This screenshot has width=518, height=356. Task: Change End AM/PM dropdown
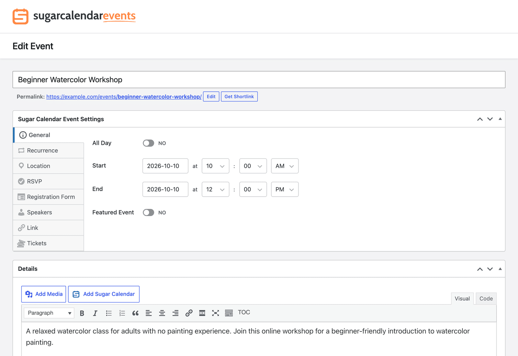(285, 189)
